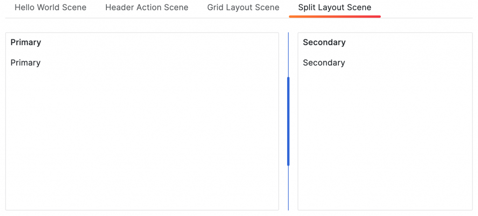Click the Primary body text in left panel

[x=26, y=63]
